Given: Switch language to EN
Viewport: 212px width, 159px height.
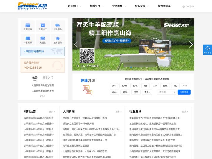Looking at the screenshot, I should 193,6.
